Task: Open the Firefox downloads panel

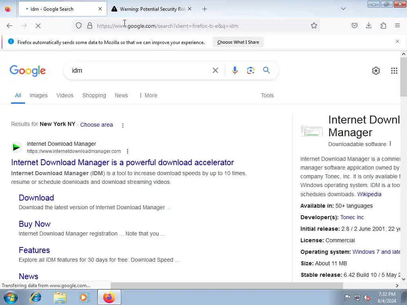Action: [368, 25]
